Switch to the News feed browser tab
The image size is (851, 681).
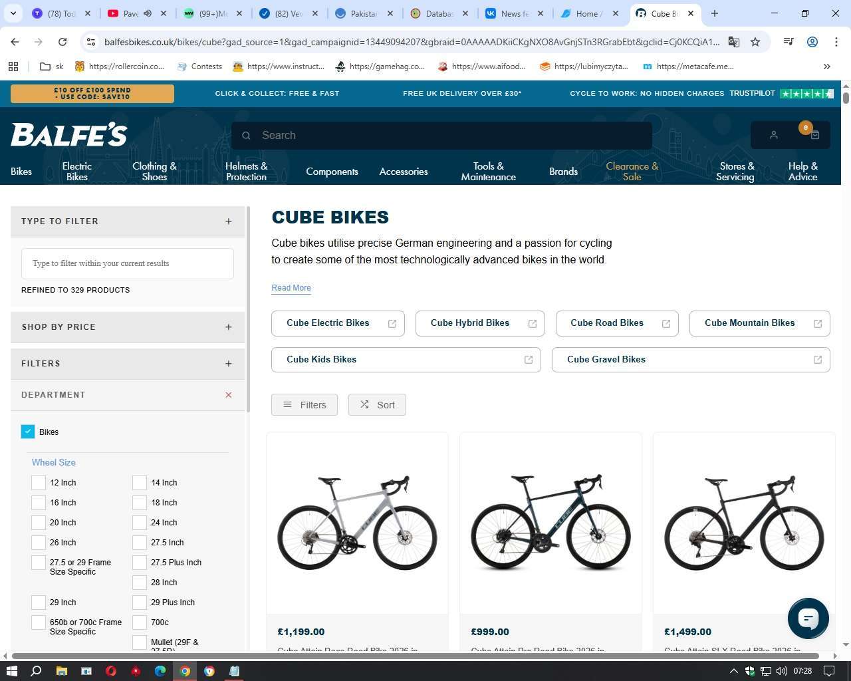514,13
